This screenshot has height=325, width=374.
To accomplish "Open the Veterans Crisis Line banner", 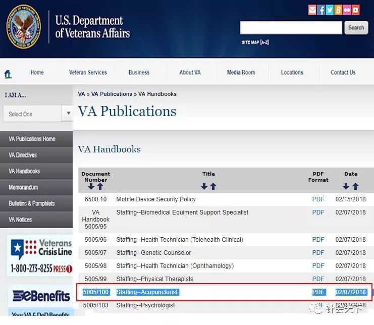I will coord(40,256).
